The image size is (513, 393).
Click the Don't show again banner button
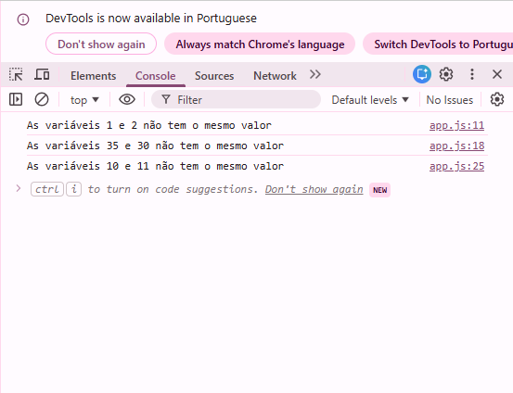101,44
